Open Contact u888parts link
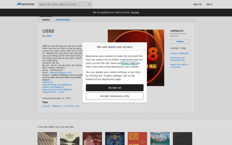 179,53
